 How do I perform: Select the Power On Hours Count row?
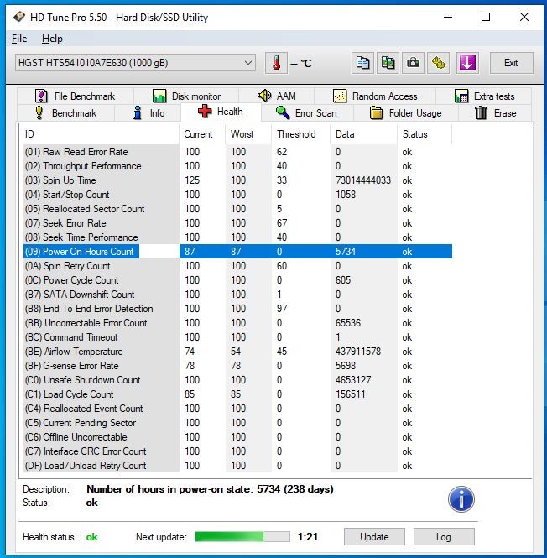click(237, 251)
